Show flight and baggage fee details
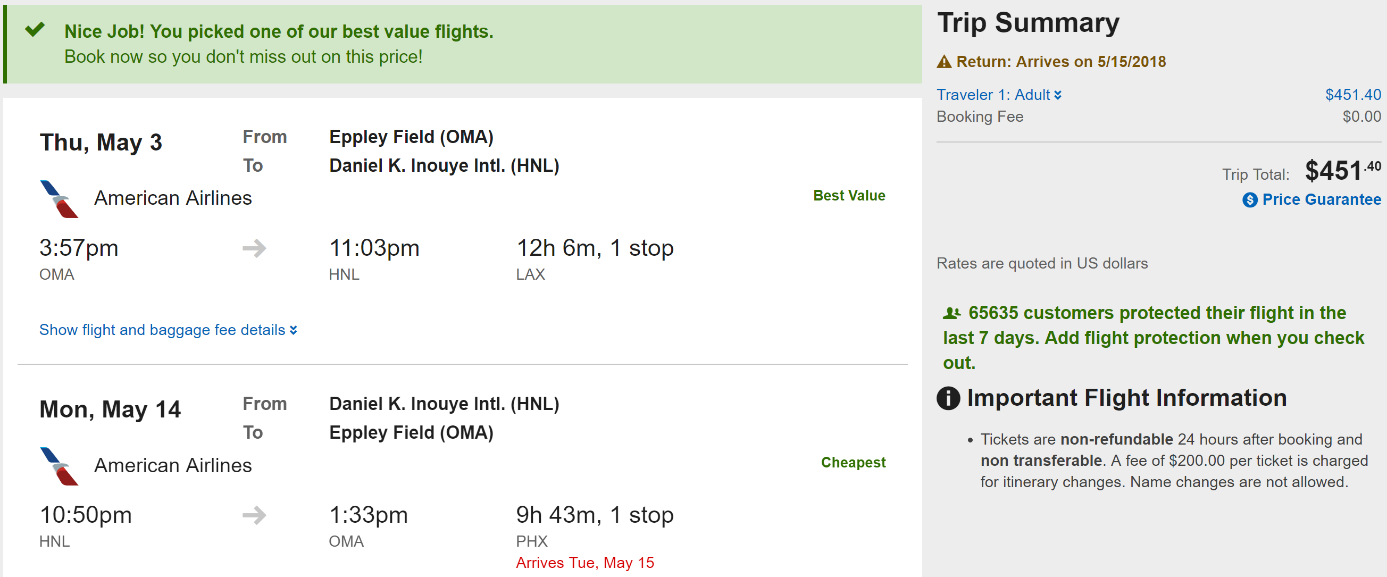 (168, 330)
